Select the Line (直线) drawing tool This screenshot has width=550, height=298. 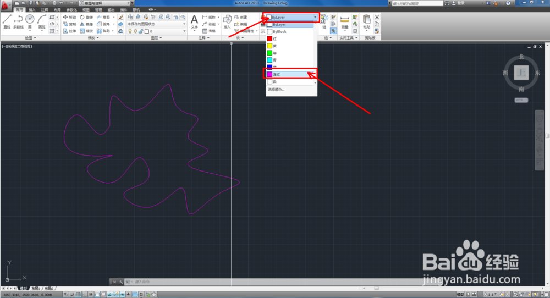[x=7, y=21]
